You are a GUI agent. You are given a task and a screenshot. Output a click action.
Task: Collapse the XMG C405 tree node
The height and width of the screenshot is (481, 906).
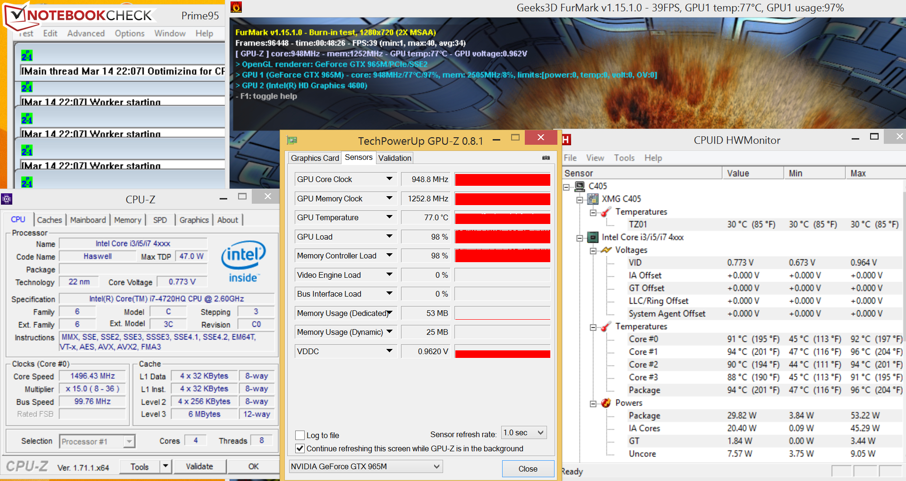(x=580, y=199)
